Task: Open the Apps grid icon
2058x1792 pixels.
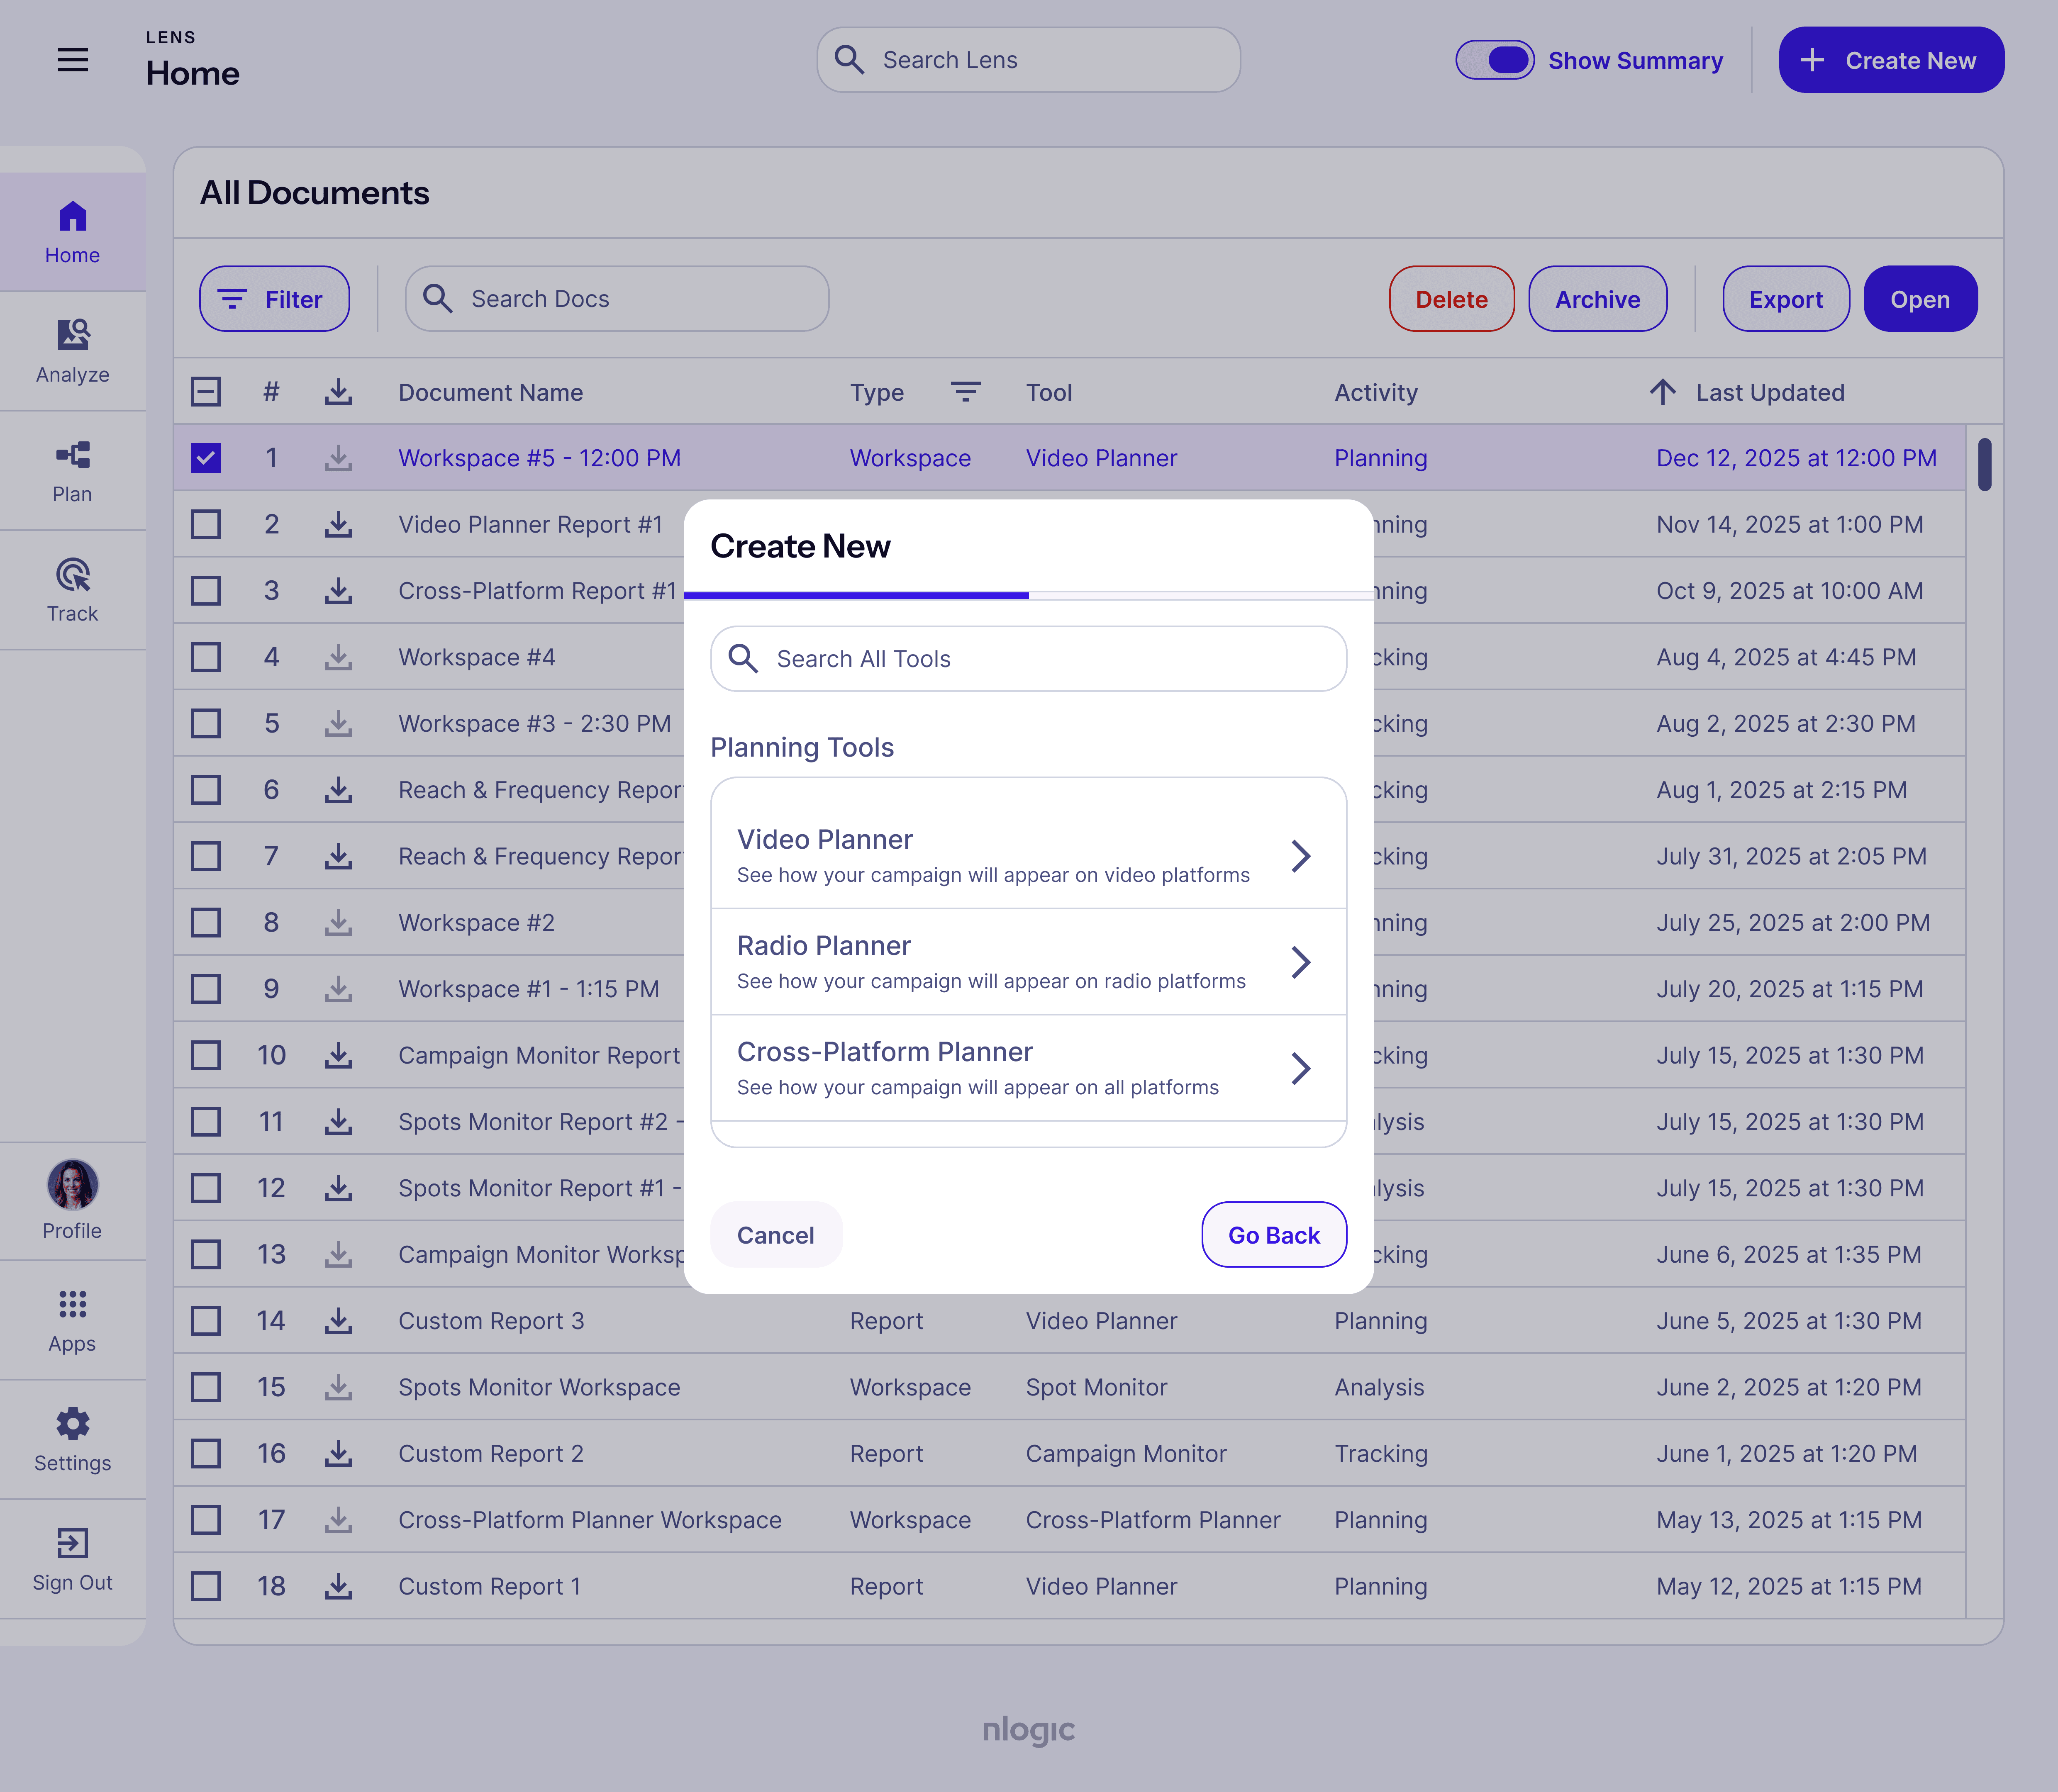Action: point(72,1304)
